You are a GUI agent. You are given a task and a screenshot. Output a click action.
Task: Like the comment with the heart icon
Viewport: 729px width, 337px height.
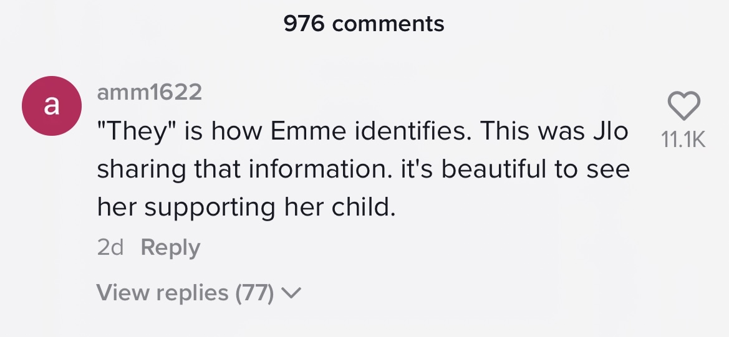pyautogui.click(x=683, y=107)
